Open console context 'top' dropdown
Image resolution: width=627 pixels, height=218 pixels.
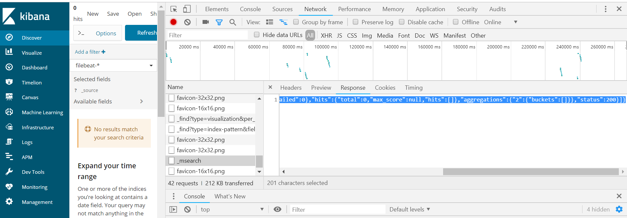(232, 209)
